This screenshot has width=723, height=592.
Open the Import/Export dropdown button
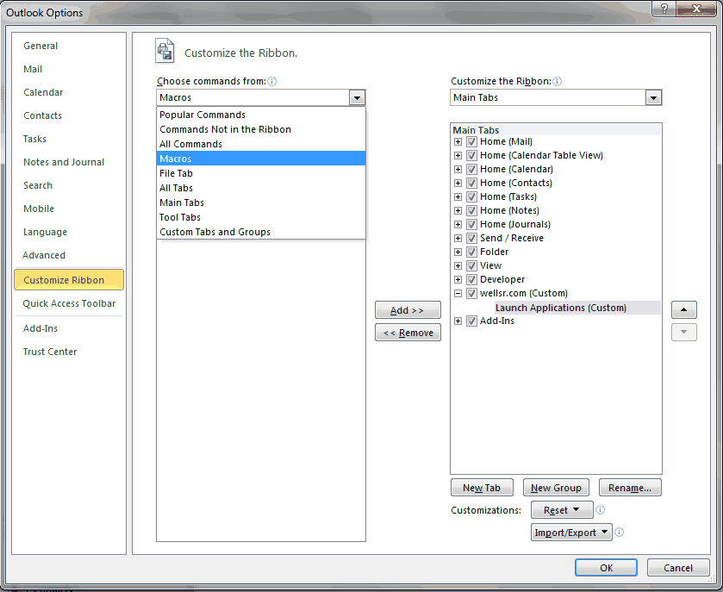point(571,533)
